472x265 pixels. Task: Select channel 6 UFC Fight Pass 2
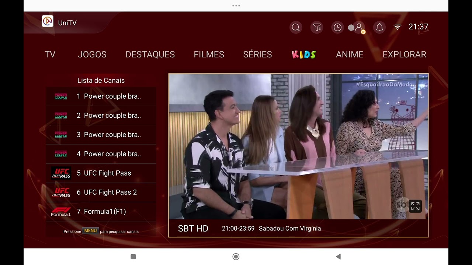click(101, 192)
